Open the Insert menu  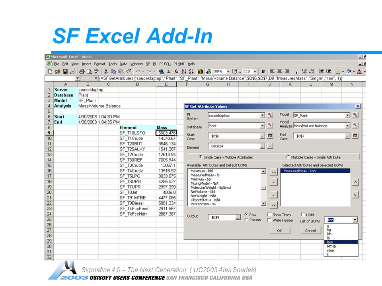coord(86,64)
